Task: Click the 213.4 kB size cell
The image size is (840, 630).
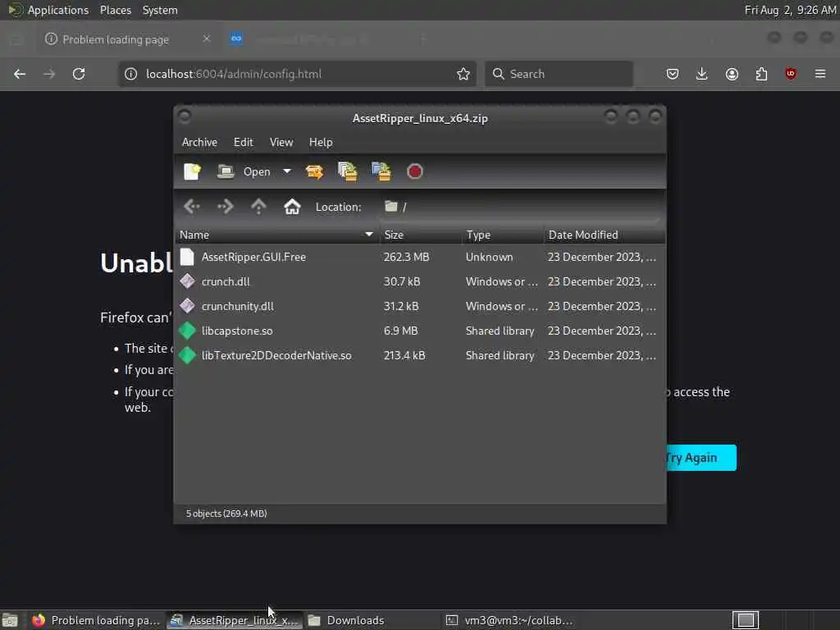Action: point(404,356)
